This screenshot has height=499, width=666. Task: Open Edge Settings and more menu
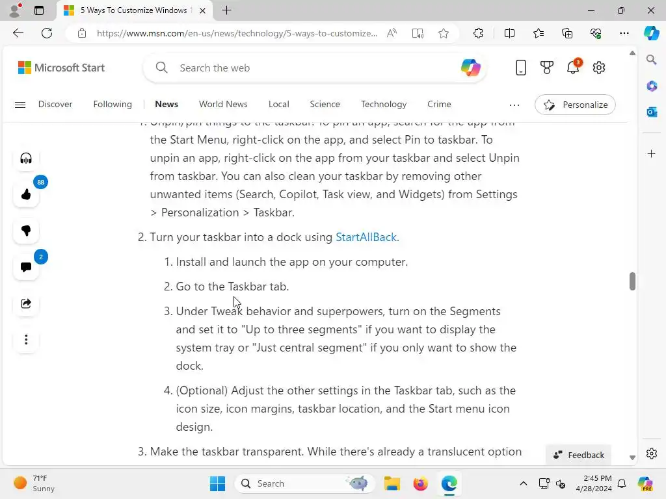624,33
